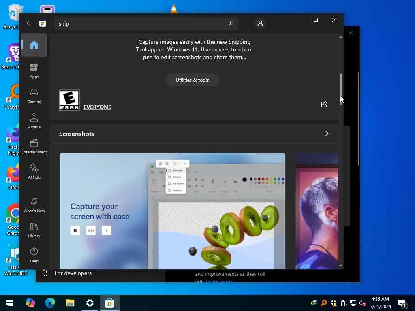
Task: Open the notification center icon
Action: pyautogui.click(x=402, y=304)
